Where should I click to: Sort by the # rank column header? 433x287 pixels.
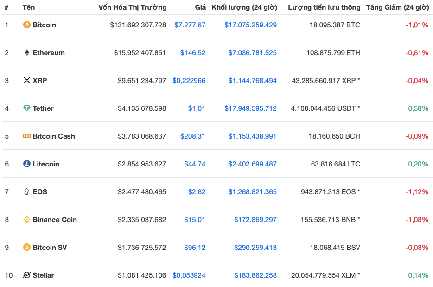[6, 7]
